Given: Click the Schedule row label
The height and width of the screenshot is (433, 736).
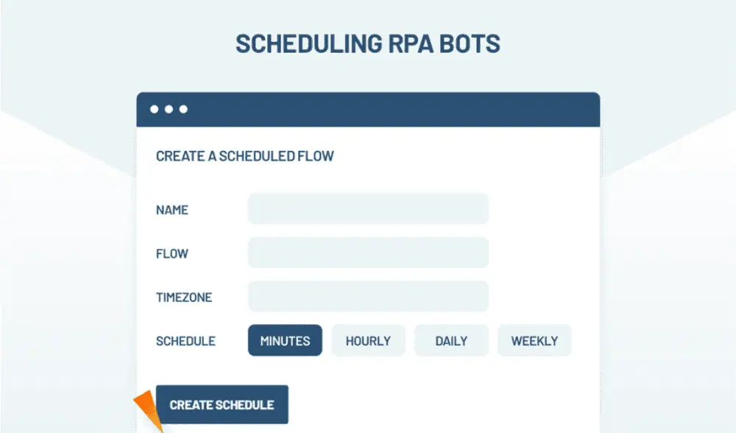Looking at the screenshot, I should [185, 341].
